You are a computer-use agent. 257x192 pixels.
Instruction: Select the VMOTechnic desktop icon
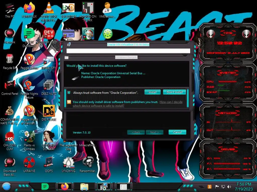(107, 10)
